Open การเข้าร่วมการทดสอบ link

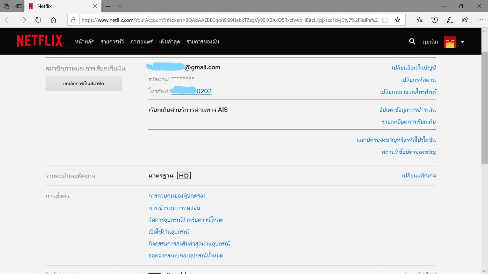click(x=174, y=208)
